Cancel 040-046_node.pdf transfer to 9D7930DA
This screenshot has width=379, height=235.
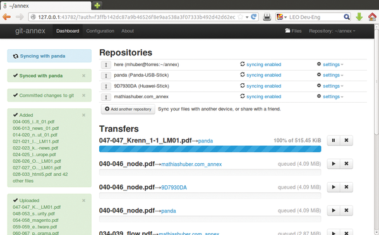pyautogui.click(x=346, y=187)
